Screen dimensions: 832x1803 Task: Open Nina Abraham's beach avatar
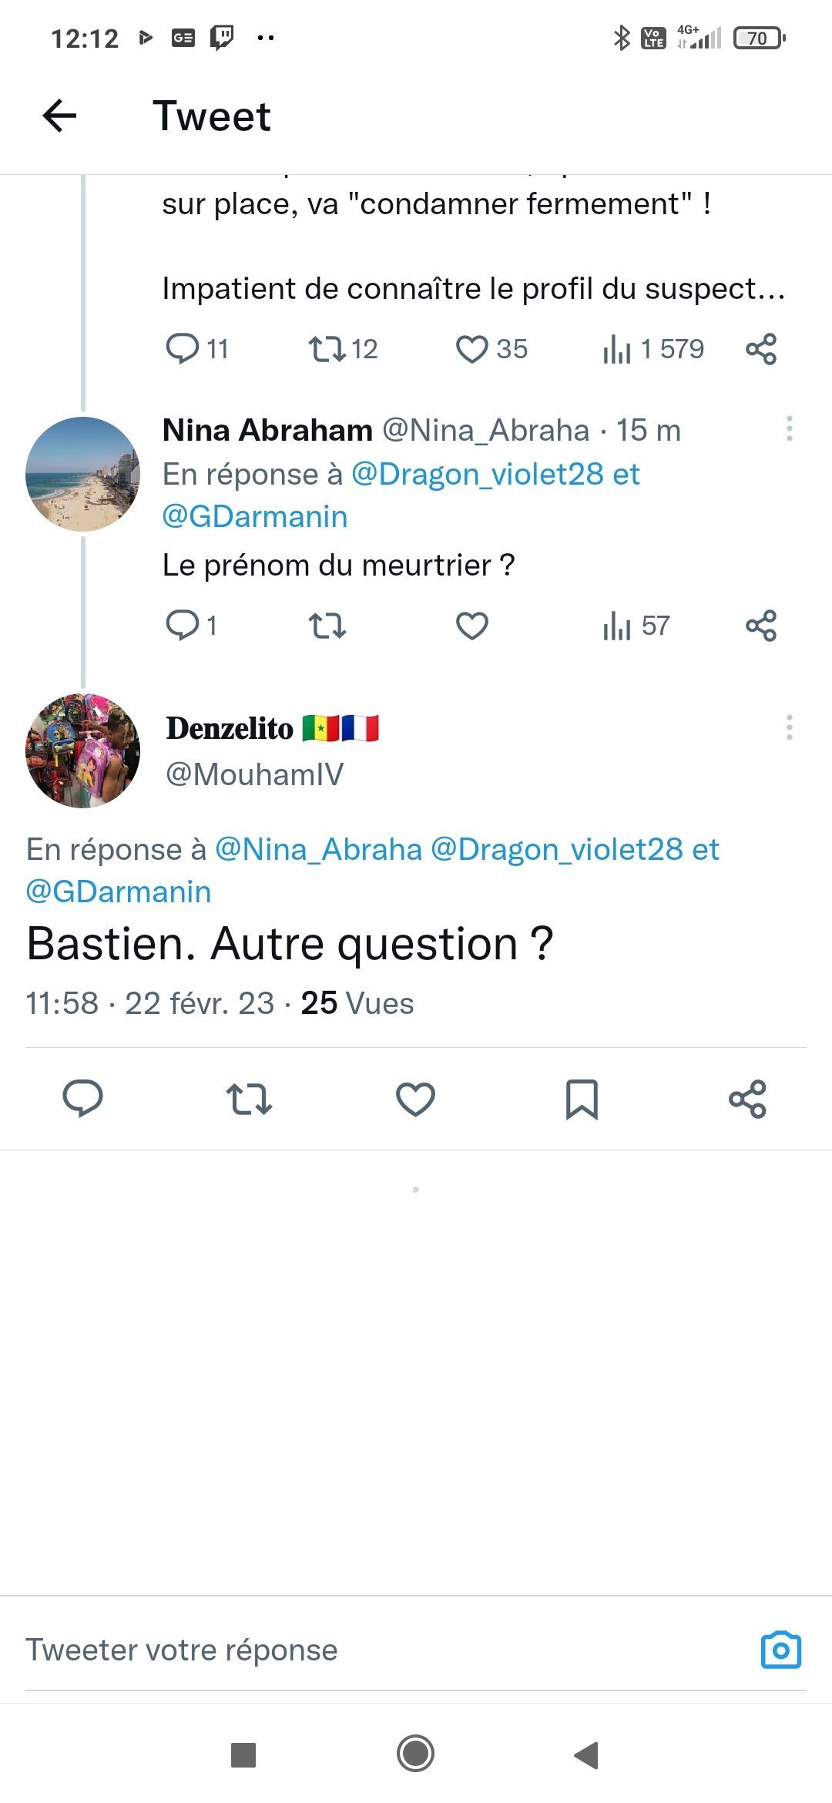(83, 474)
